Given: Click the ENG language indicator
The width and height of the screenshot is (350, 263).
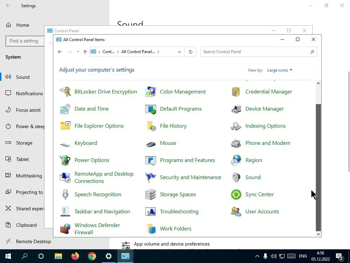Looking at the screenshot, I should click(x=303, y=256).
